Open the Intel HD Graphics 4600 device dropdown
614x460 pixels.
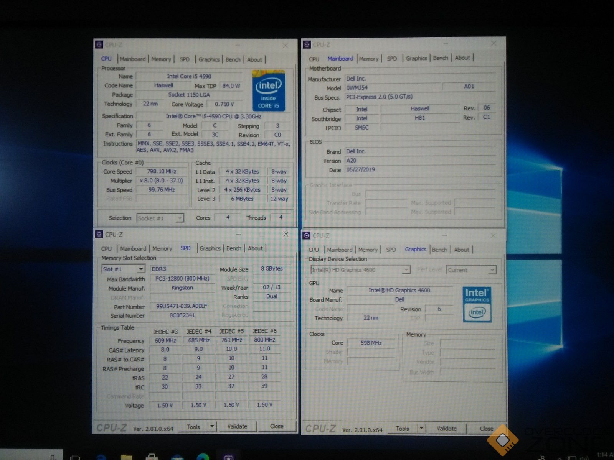406,270
